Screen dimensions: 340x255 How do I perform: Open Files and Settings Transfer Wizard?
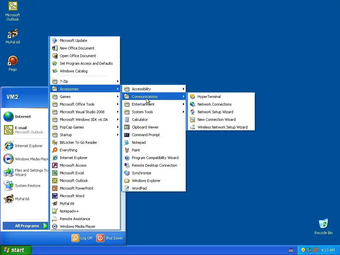tap(25, 172)
